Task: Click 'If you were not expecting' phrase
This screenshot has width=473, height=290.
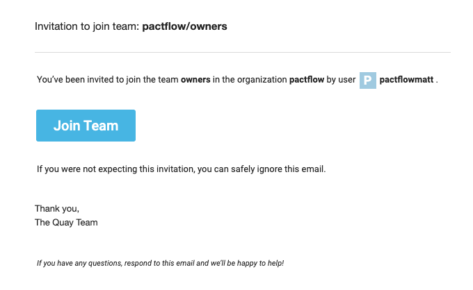Action: (x=83, y=169)
